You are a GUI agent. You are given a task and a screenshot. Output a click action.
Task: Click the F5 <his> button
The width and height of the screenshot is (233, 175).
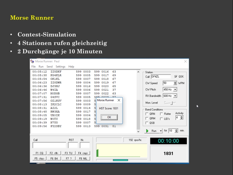(x=39, y=158)
